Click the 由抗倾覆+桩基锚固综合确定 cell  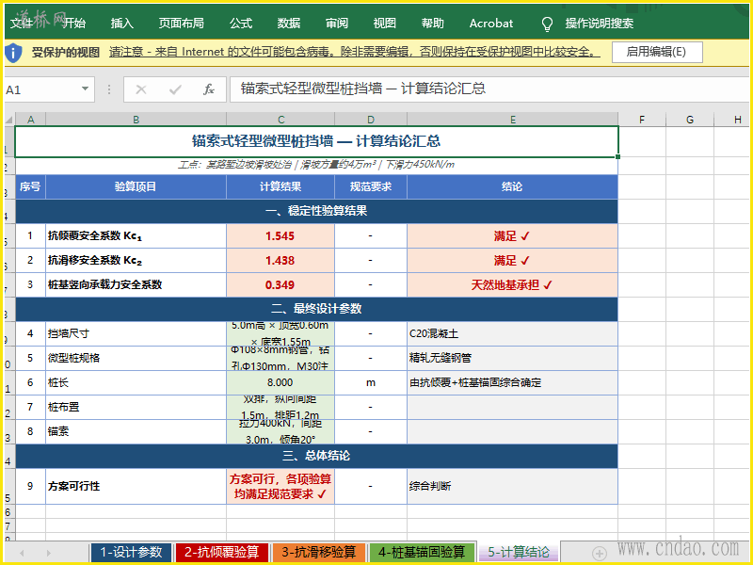tap(512, 382)
